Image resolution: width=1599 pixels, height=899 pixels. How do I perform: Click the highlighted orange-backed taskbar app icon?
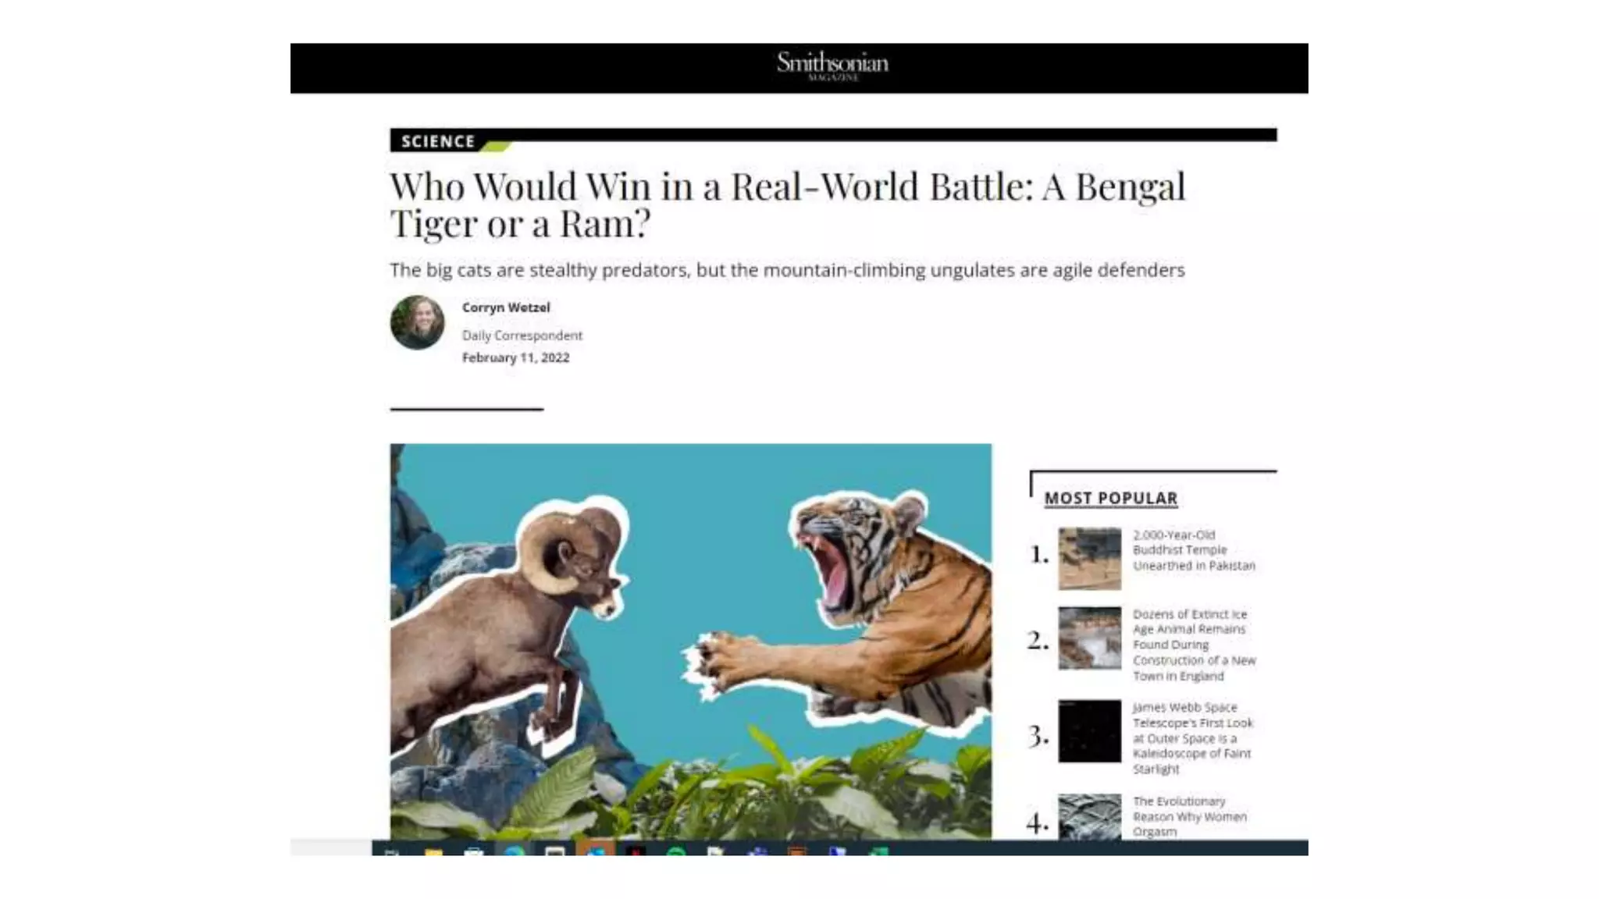coord(596,849)
